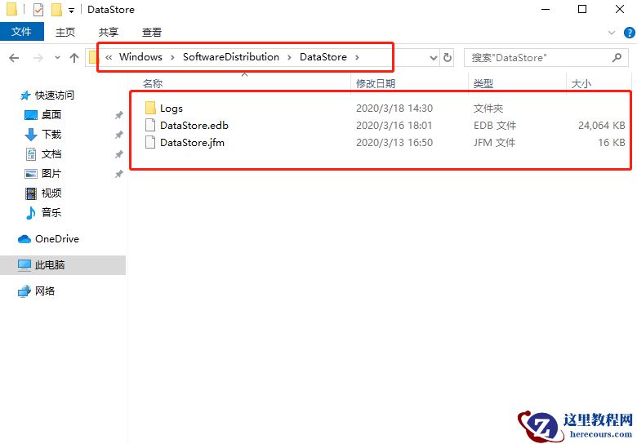Click the magnifier search icon
The width and height of the screenshot is (637, 444).
tap(617, 58)
